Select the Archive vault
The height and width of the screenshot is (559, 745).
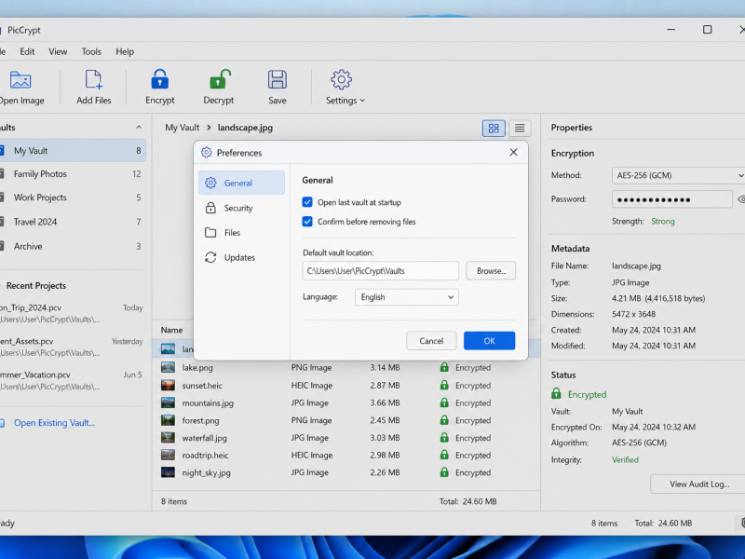pyautogui.click(x=73, y=246)
